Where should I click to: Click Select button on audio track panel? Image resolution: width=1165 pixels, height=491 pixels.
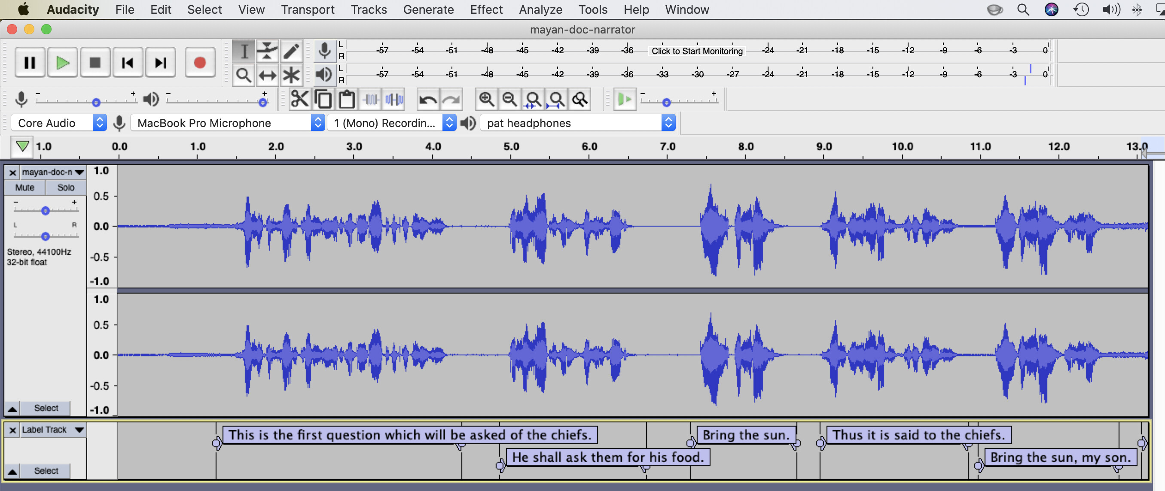click(46, 408)
